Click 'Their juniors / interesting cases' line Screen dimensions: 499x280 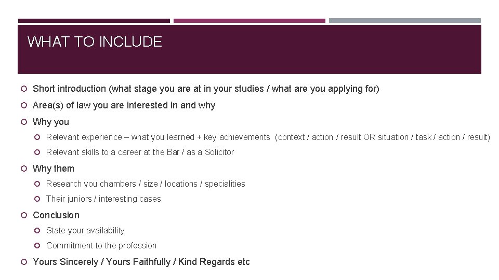103,199
